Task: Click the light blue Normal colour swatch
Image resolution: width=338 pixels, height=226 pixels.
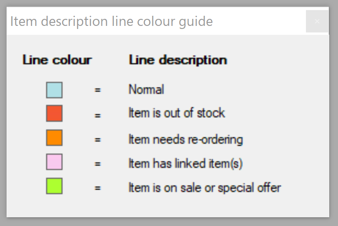Action: pyautogui.click(x=54, y=90)
